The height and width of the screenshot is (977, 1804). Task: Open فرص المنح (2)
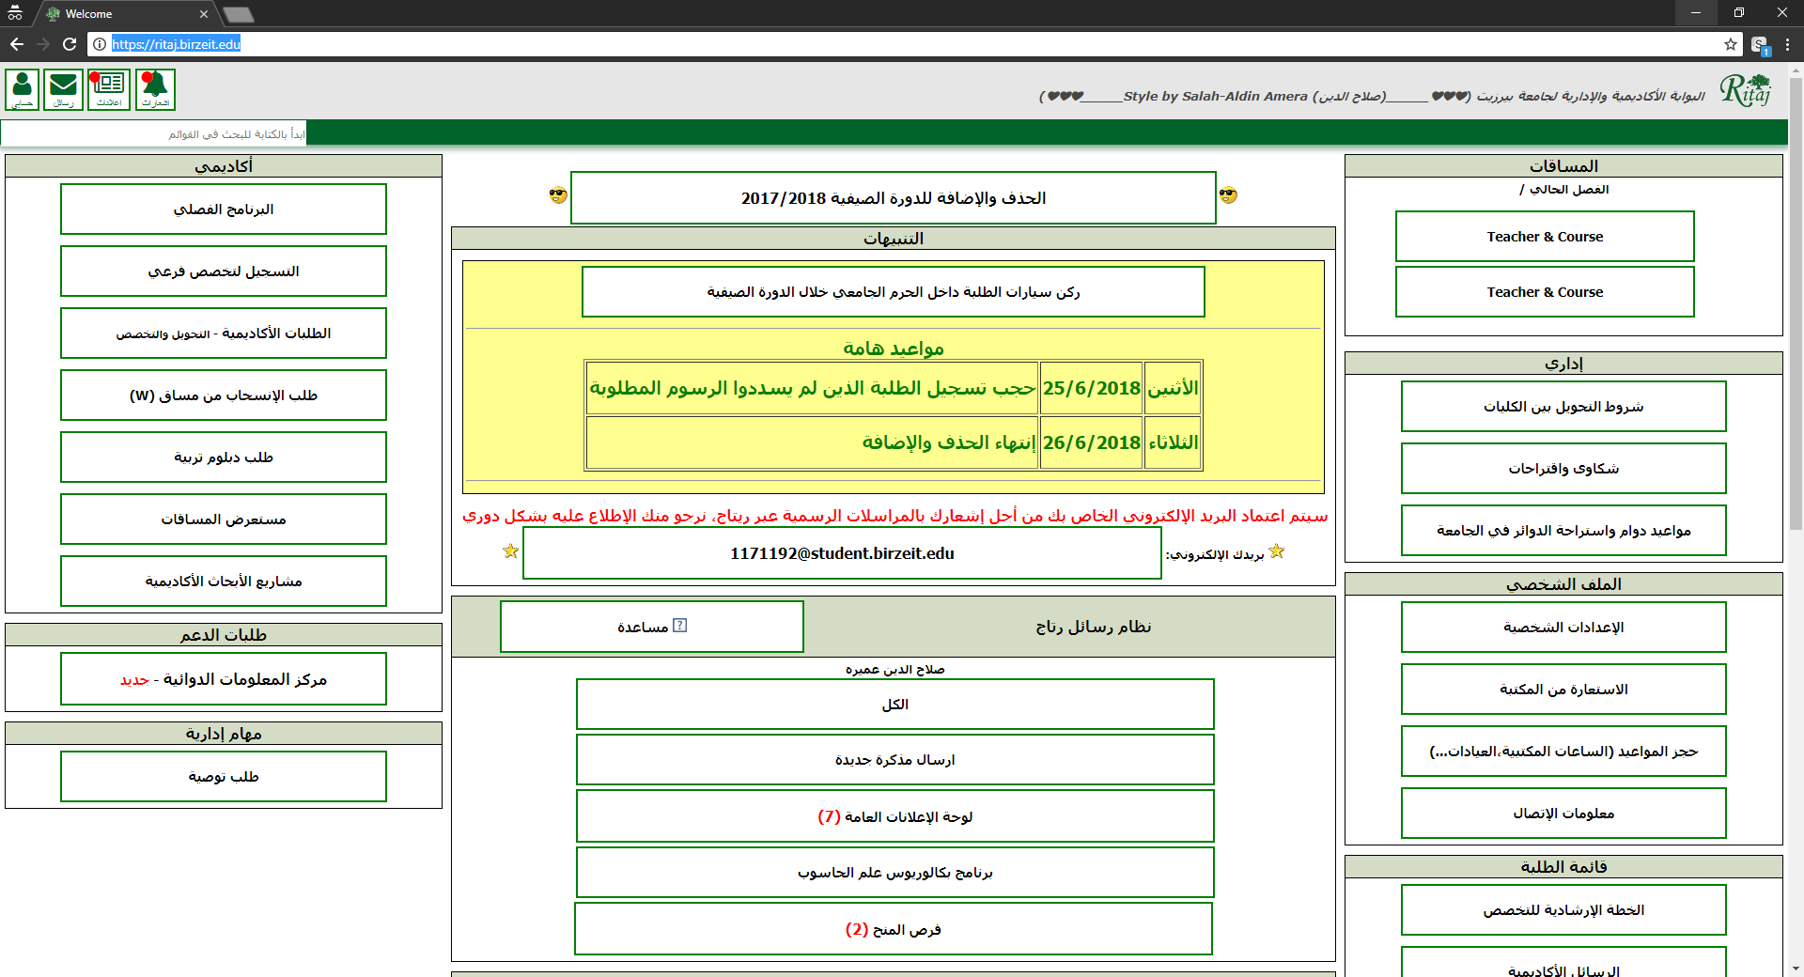point(894,929)
